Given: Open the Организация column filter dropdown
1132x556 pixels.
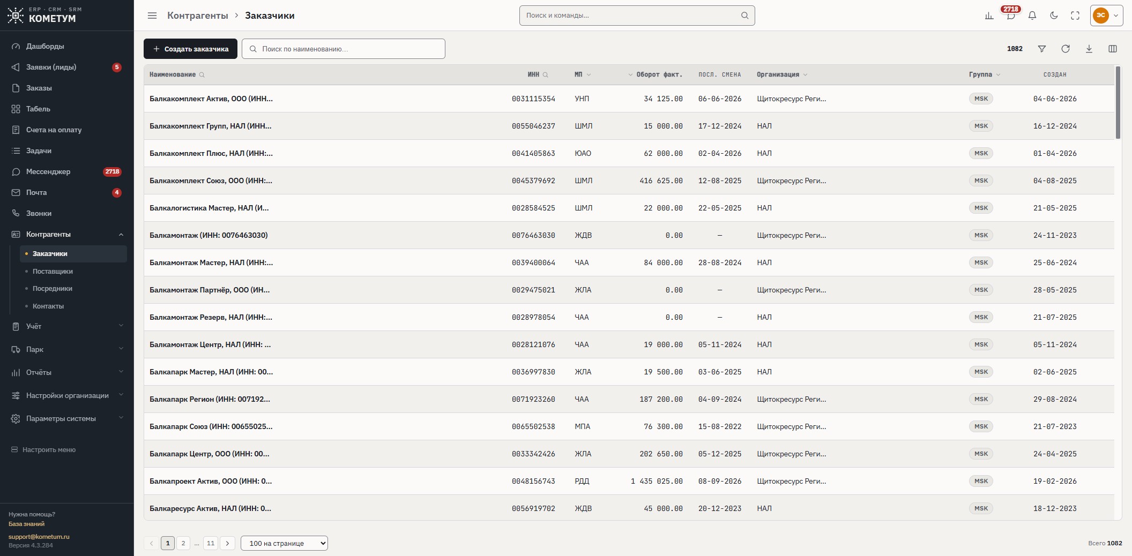Looking at the screenshot, I should (x=805, y=75).
